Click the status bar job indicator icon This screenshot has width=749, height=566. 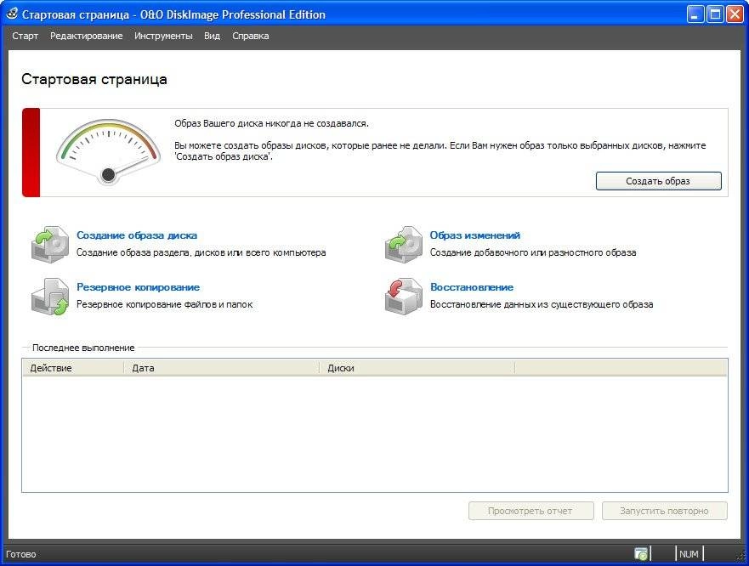pos(641,554)
